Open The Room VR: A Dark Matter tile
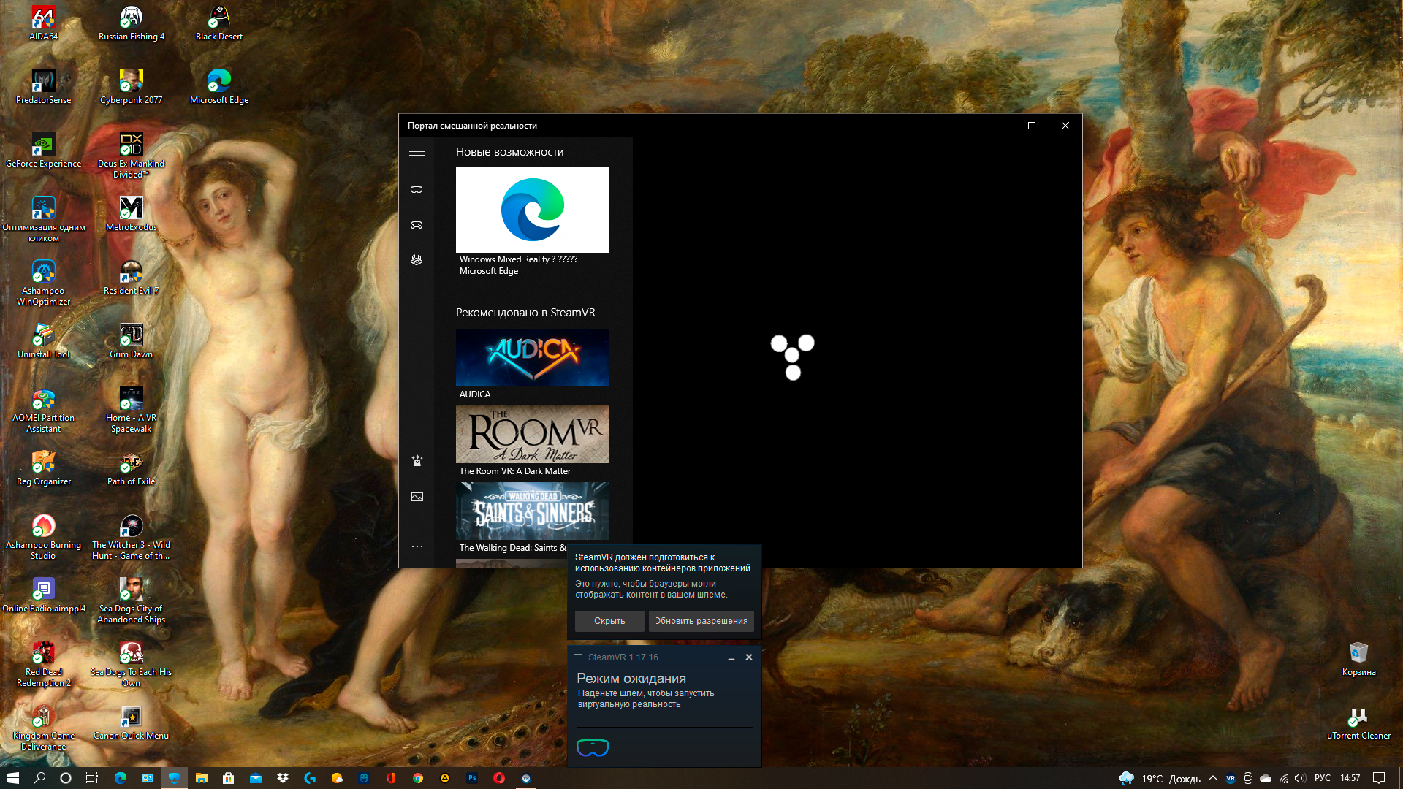 coord(533,441)
